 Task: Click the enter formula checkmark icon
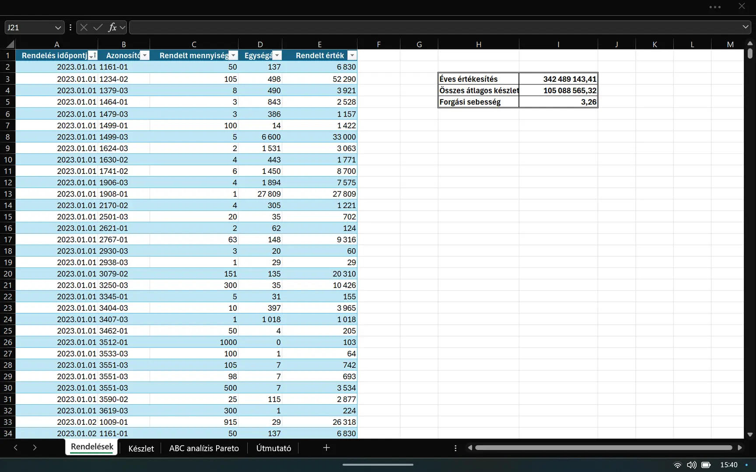[98, 28]
